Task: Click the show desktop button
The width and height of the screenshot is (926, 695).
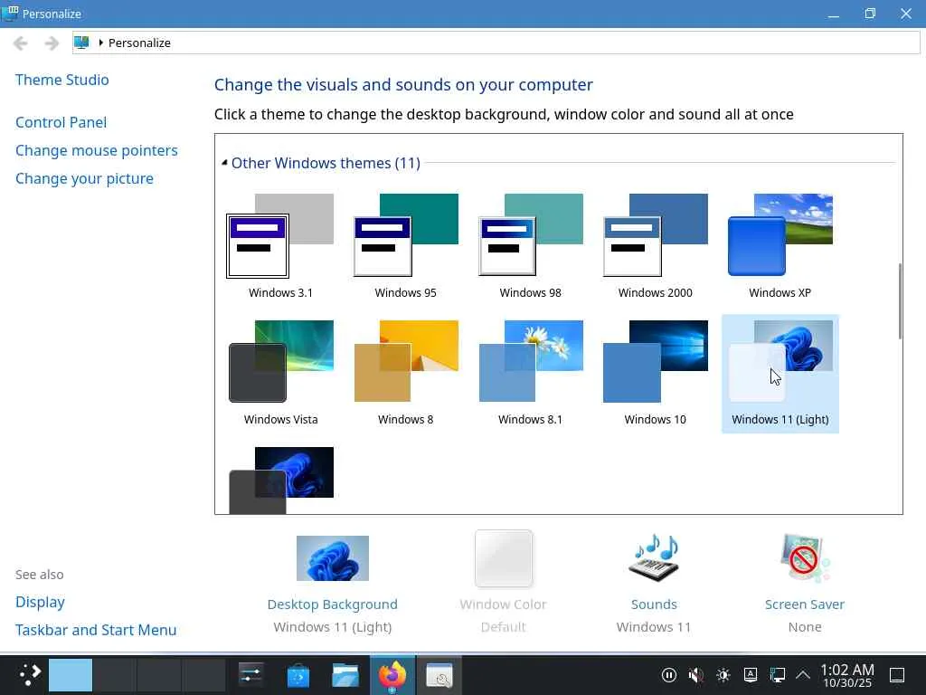Action: (x=897, y=675)
